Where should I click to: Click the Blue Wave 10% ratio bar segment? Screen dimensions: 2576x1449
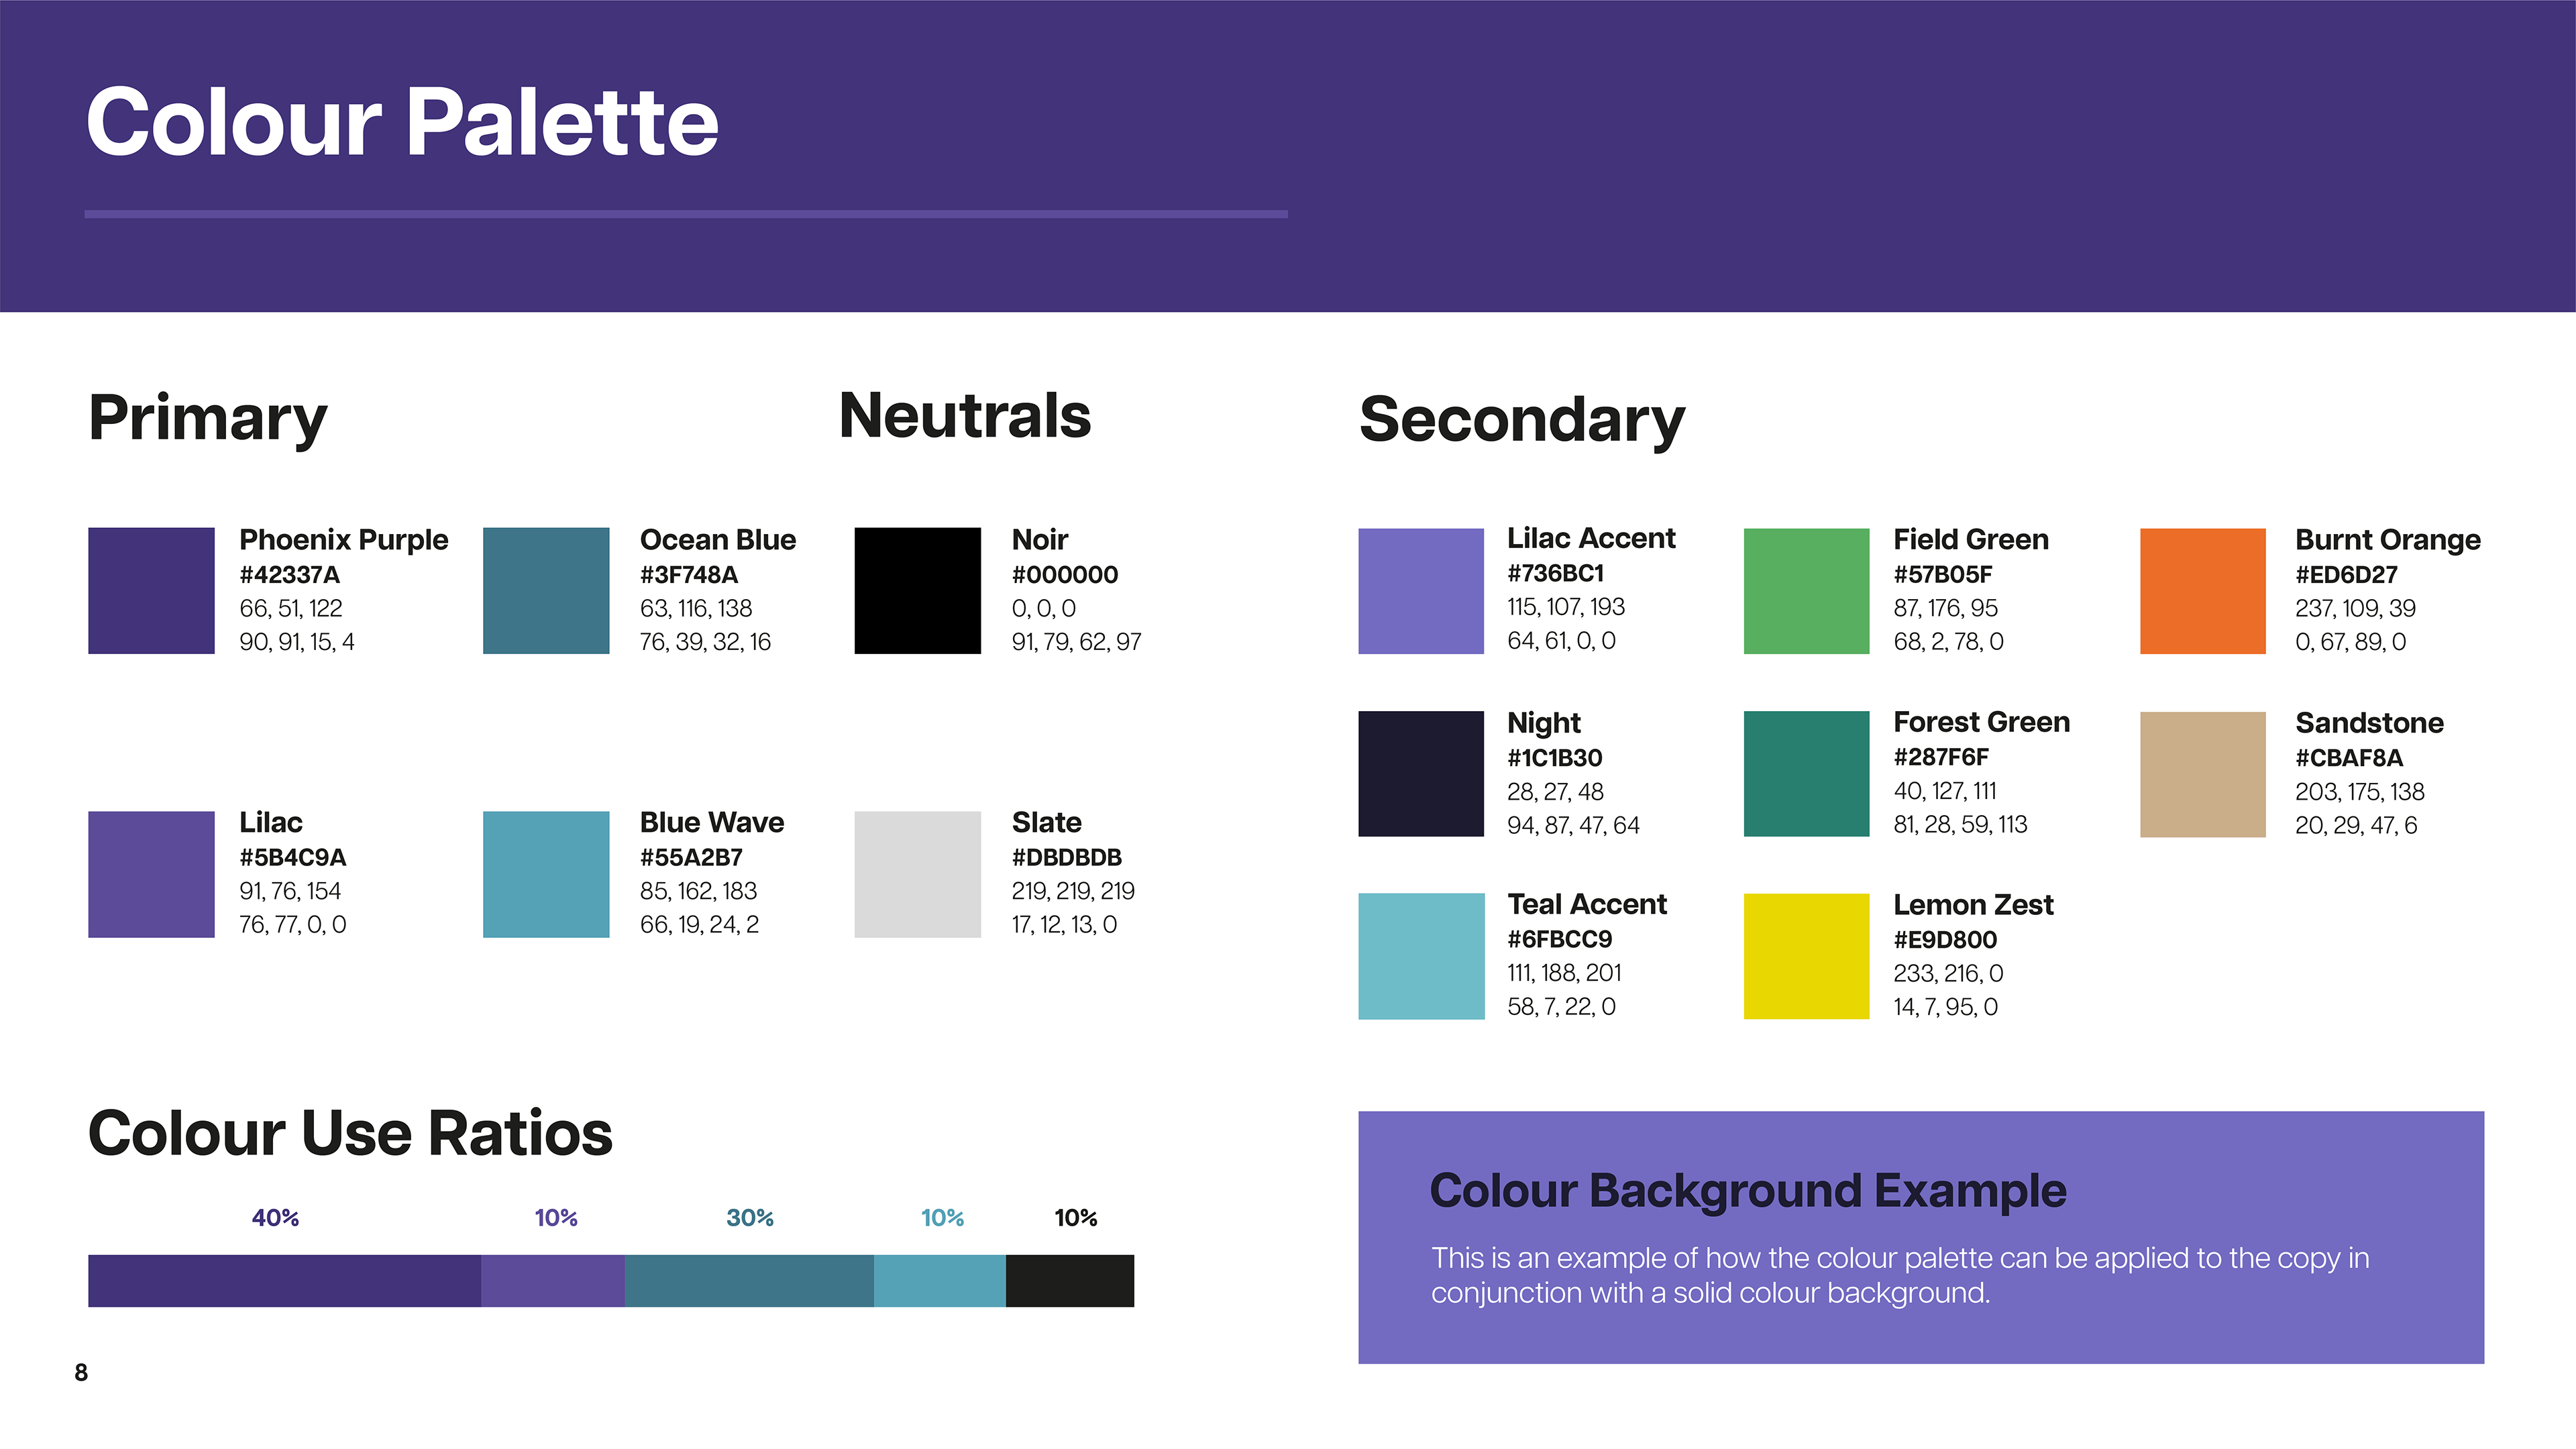pyautogui.click(x=940, y=1281)
